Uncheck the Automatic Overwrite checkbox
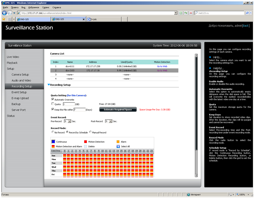The width and height of the screenshot is (255, 198). pos(53,99)
